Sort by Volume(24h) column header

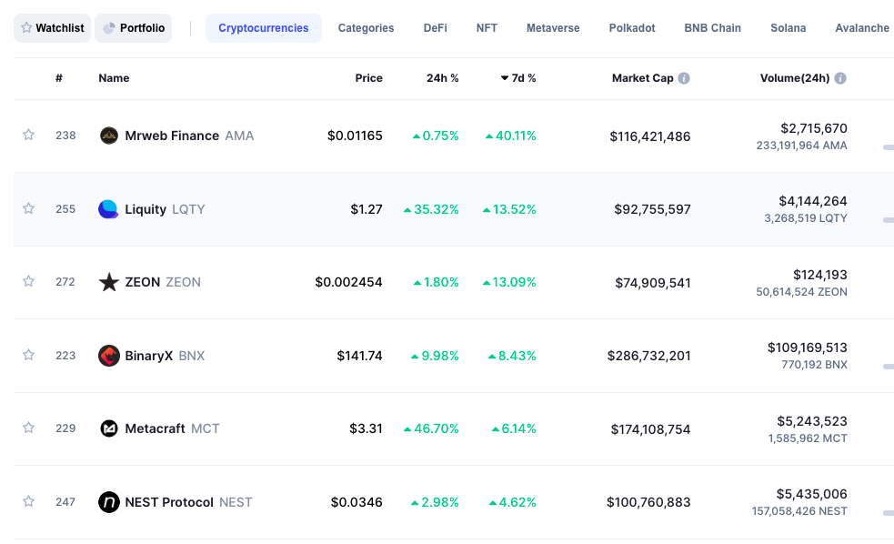coord(795,78)
